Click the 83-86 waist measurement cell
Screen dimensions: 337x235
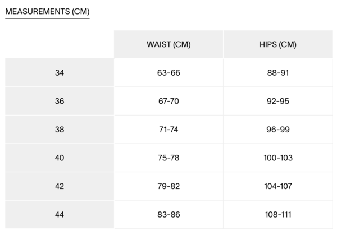pyautogui.click(x=168, y=215)
